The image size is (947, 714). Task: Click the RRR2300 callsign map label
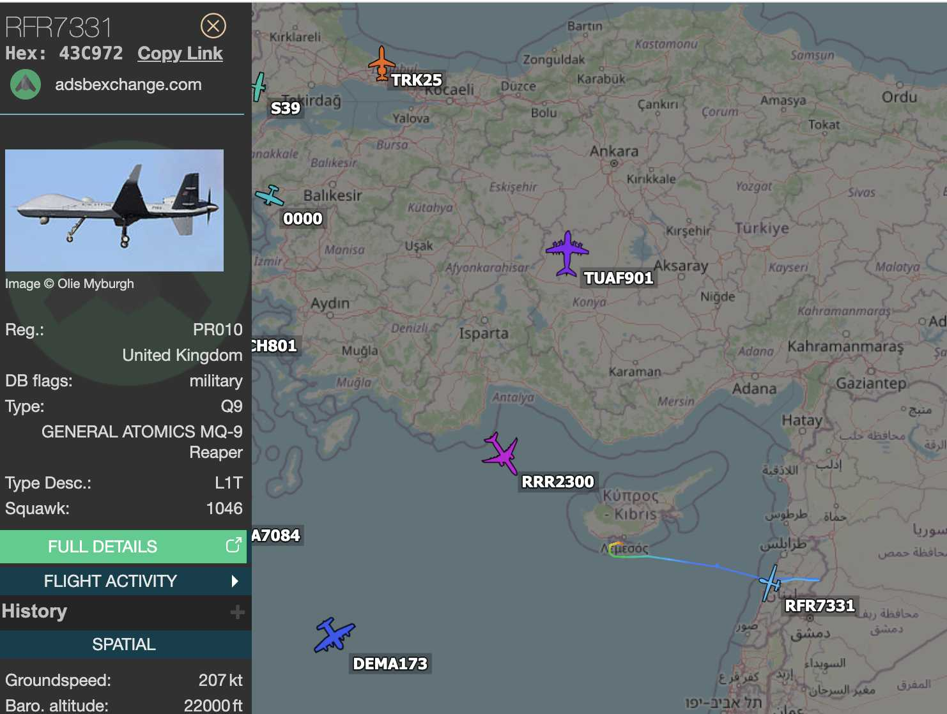[558, 482]
